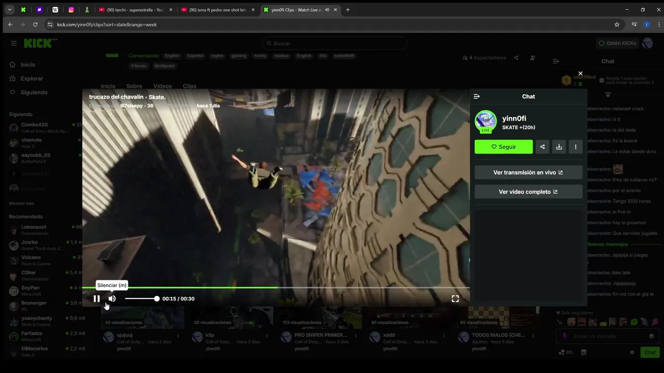Open clip options for xddd
This screenshot has width=664, height=373.
tap(445, 335)
